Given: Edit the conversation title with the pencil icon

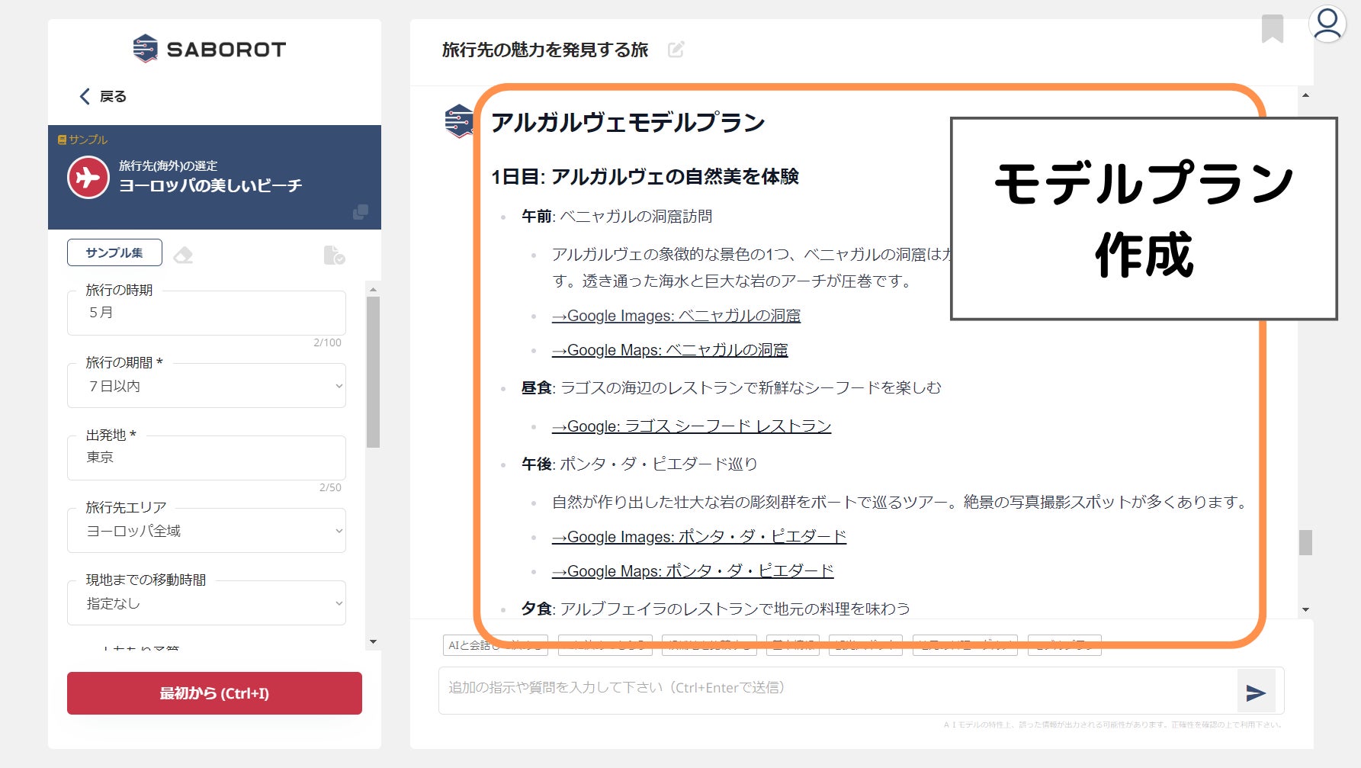Looking at the screenshot, I should [676, 50].
